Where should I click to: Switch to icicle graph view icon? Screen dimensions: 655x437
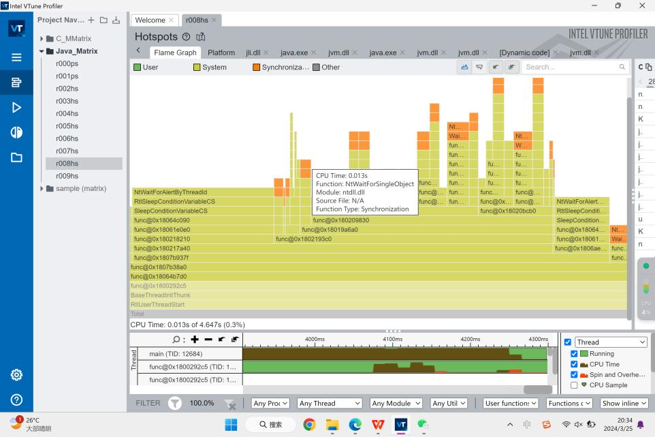coord(479,67)
